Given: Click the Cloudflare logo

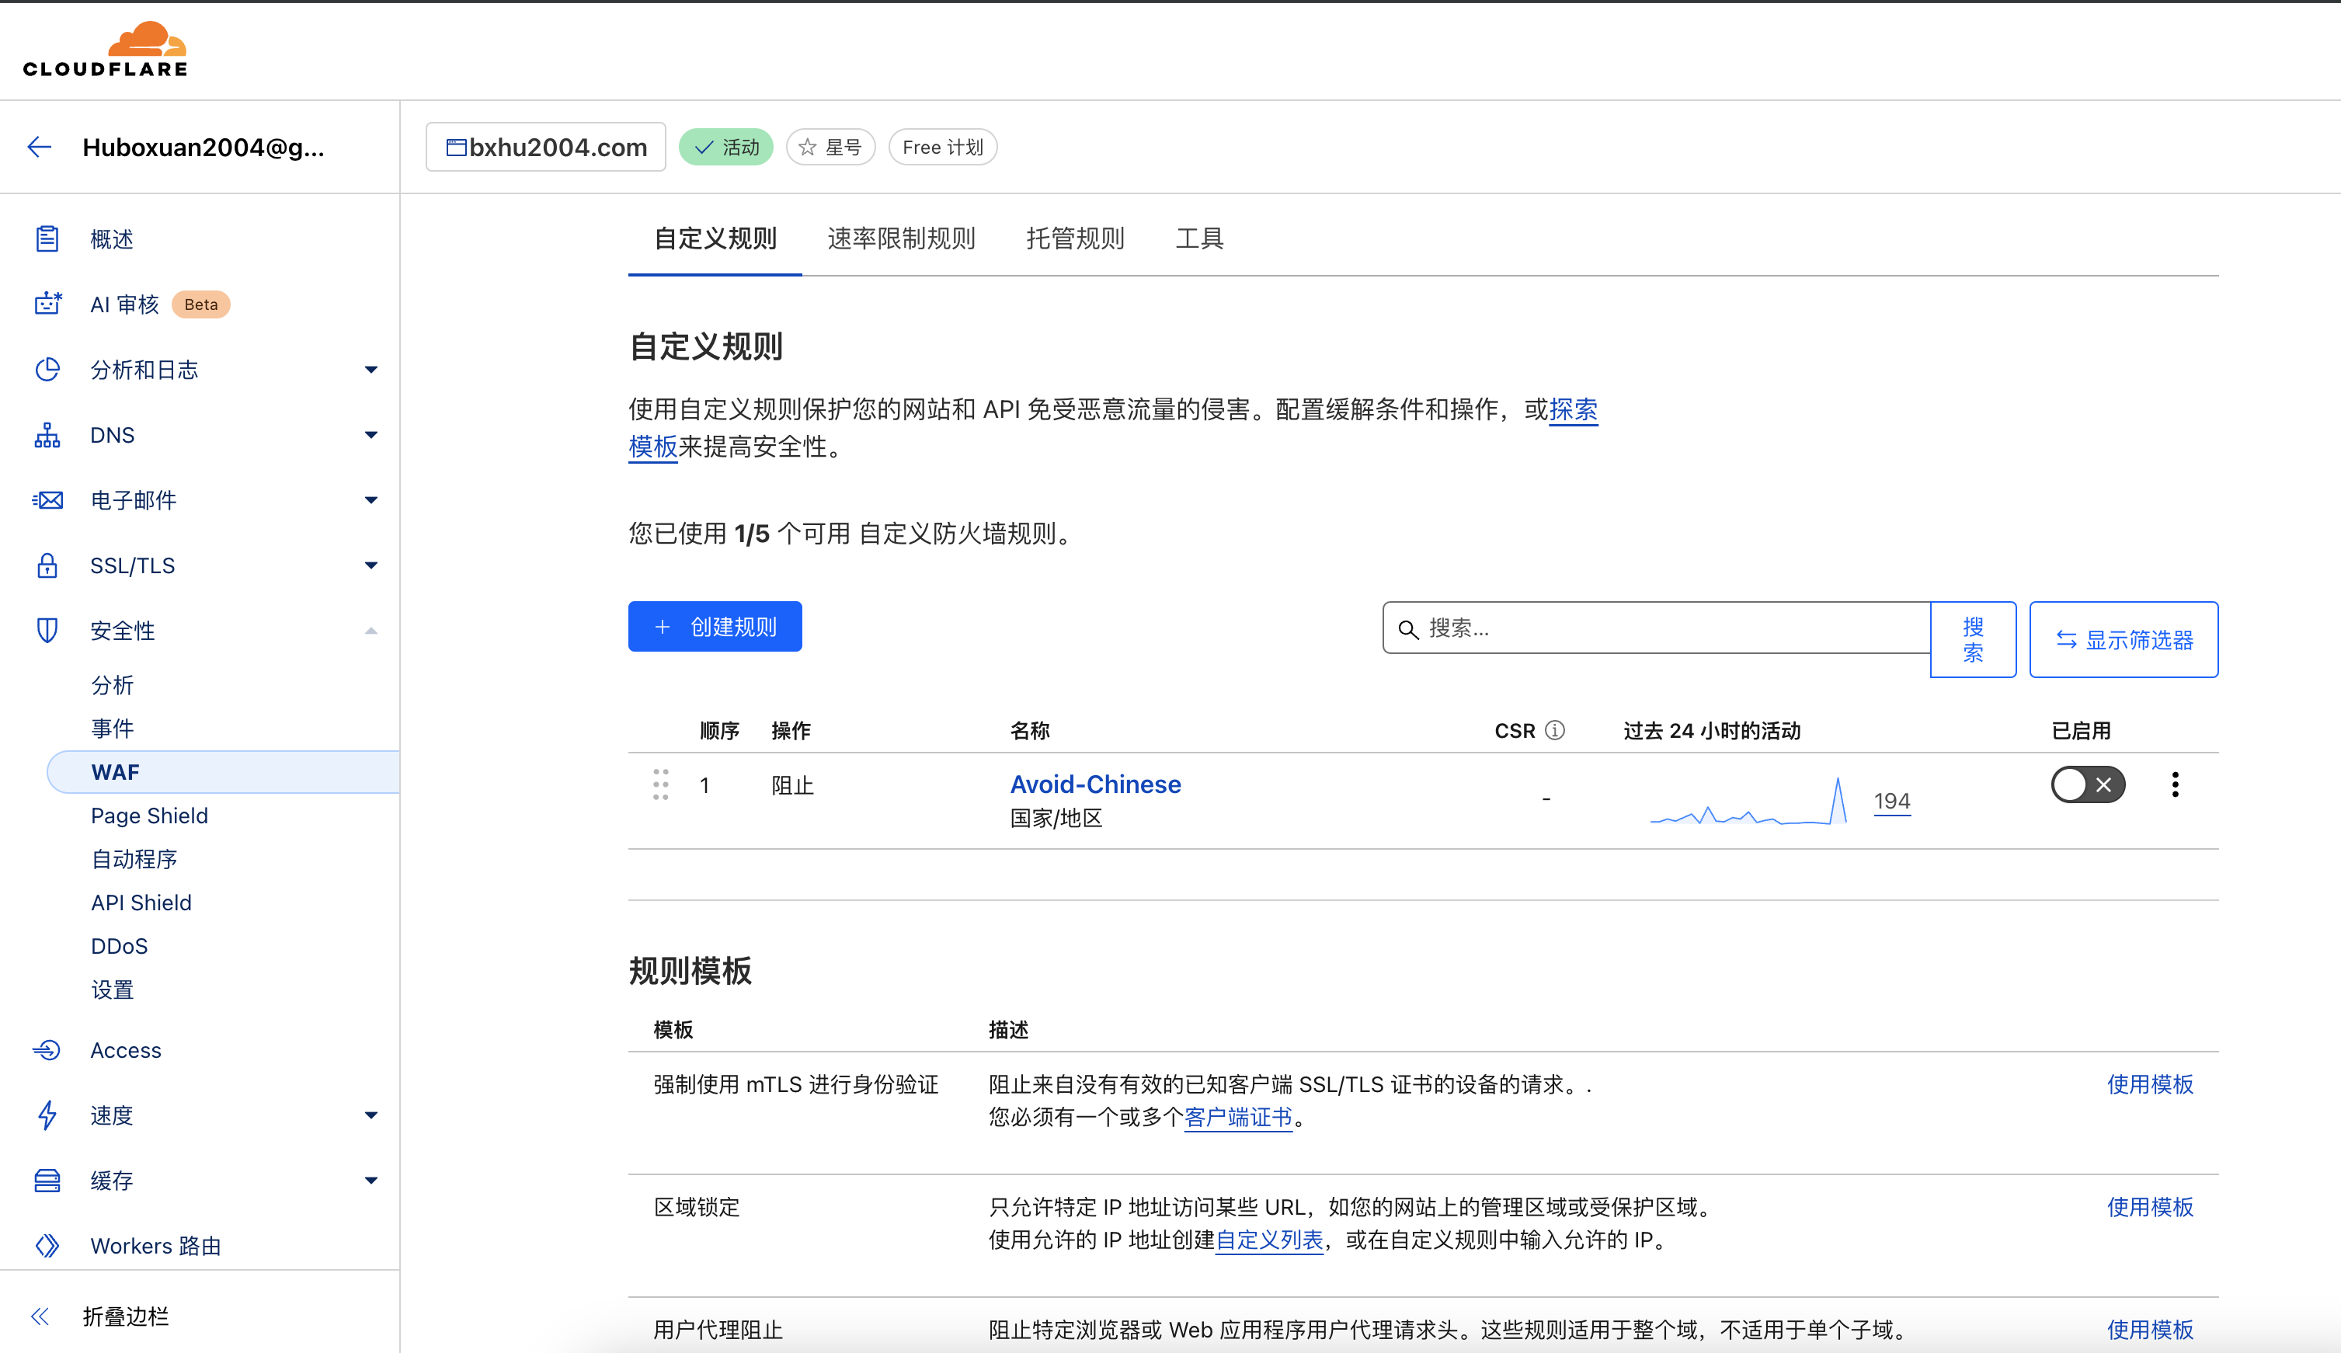Looking at the screenshot, I should pyautogui.click(x=105, y=50).
